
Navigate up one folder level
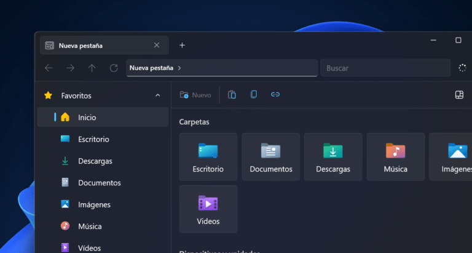tap(92, 68)
